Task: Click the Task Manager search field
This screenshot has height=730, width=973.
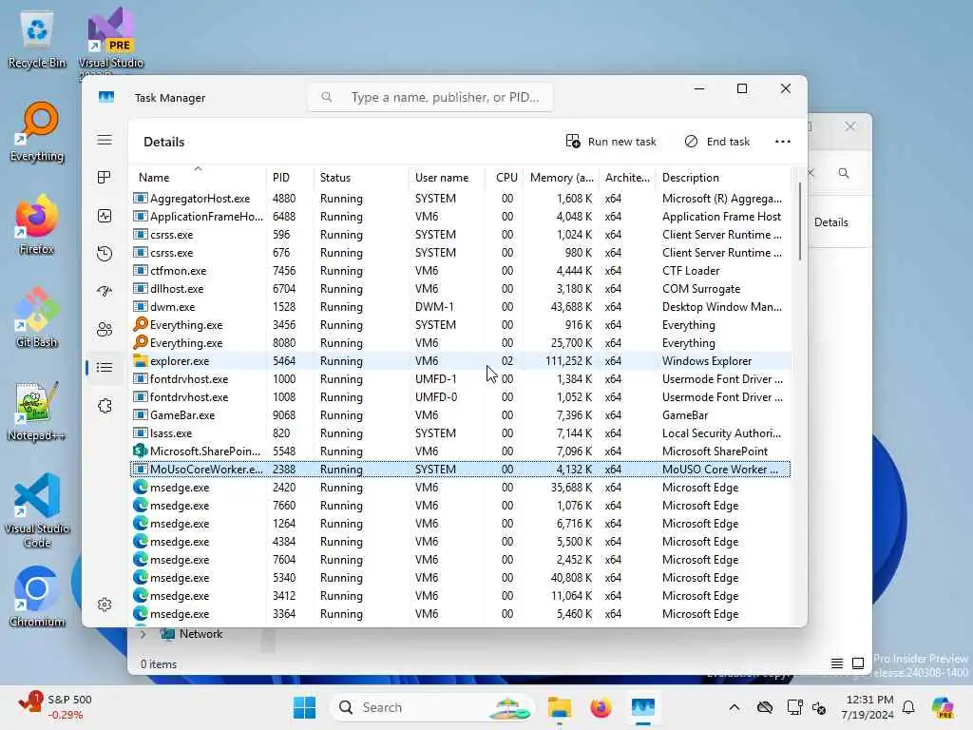Action: click(x=430, y=97)
